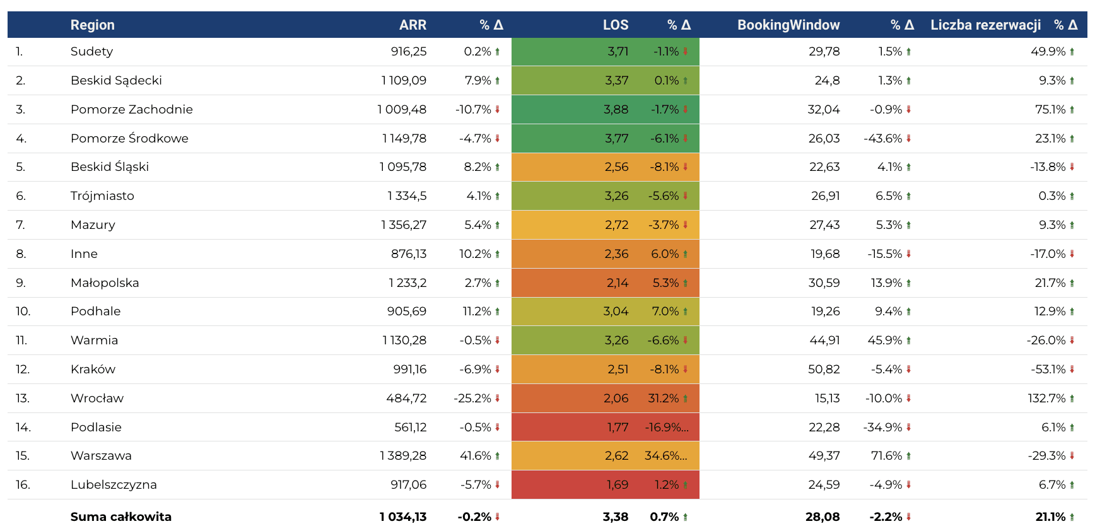Click the total ARR value 1 034,13

point(403,517)
